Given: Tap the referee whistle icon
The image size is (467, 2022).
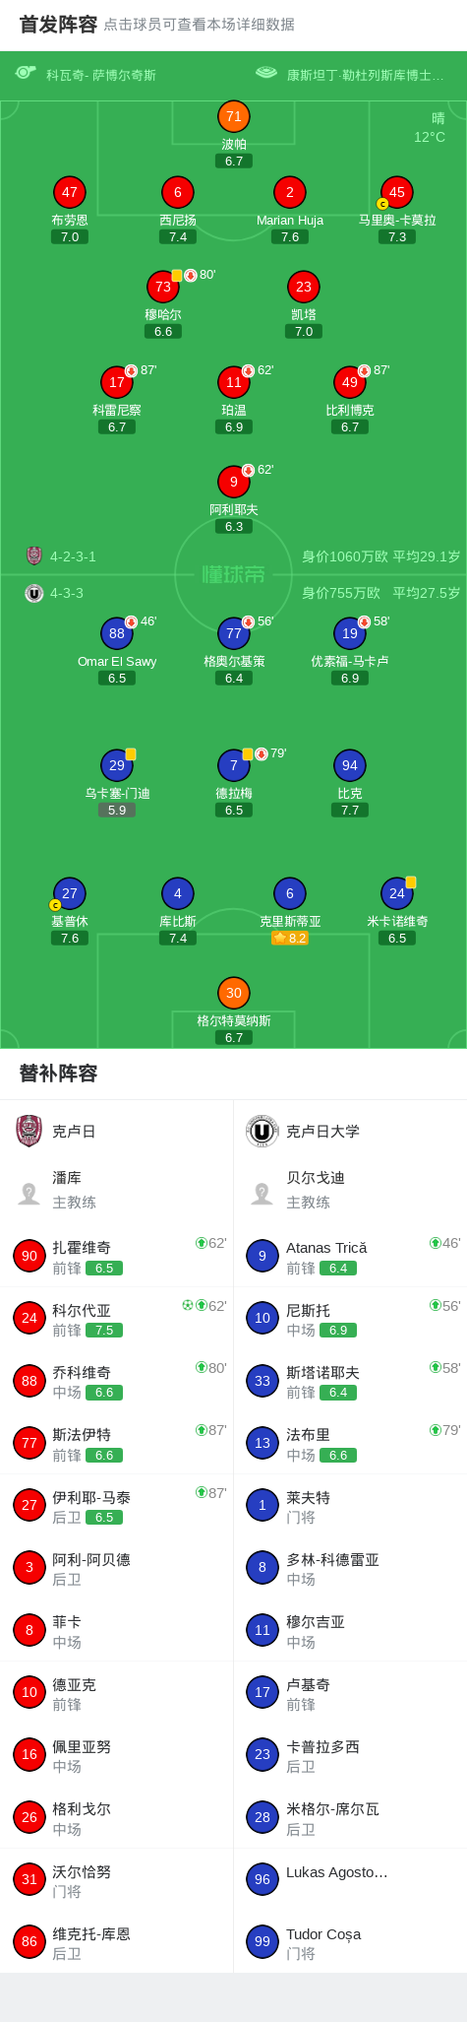Looking at the screenshot, I should [26, 73].
